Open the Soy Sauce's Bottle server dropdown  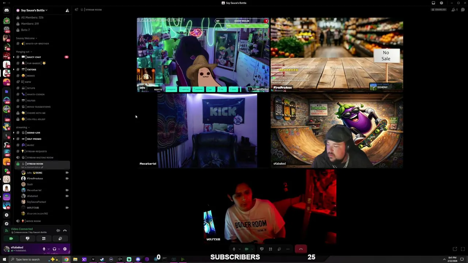[x=34, y=10]
